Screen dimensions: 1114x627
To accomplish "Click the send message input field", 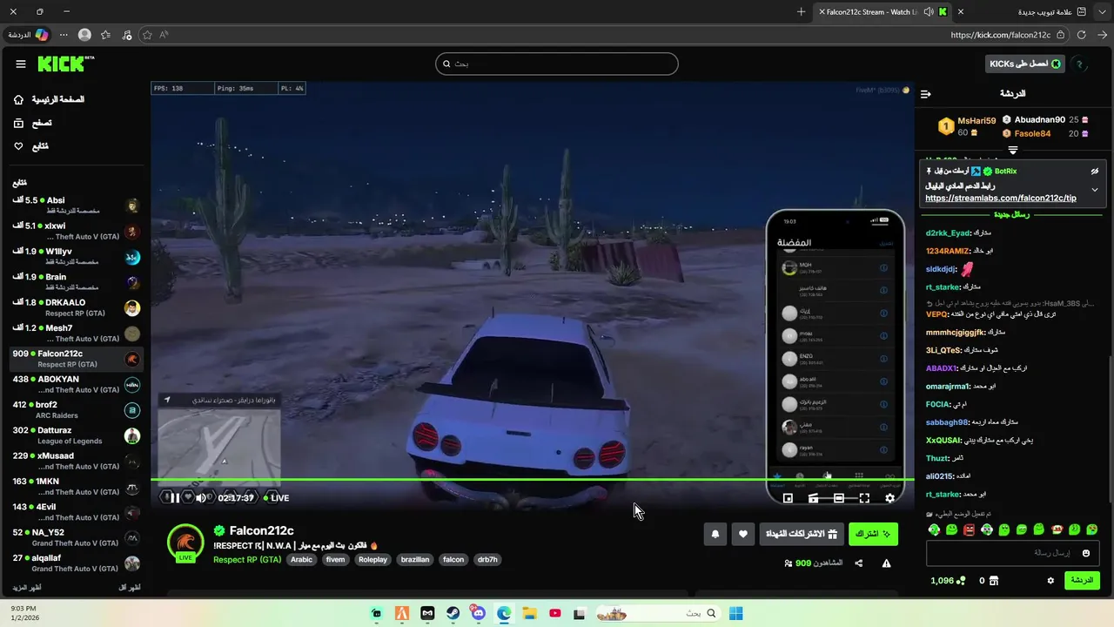I will (x=1013, y=553).
